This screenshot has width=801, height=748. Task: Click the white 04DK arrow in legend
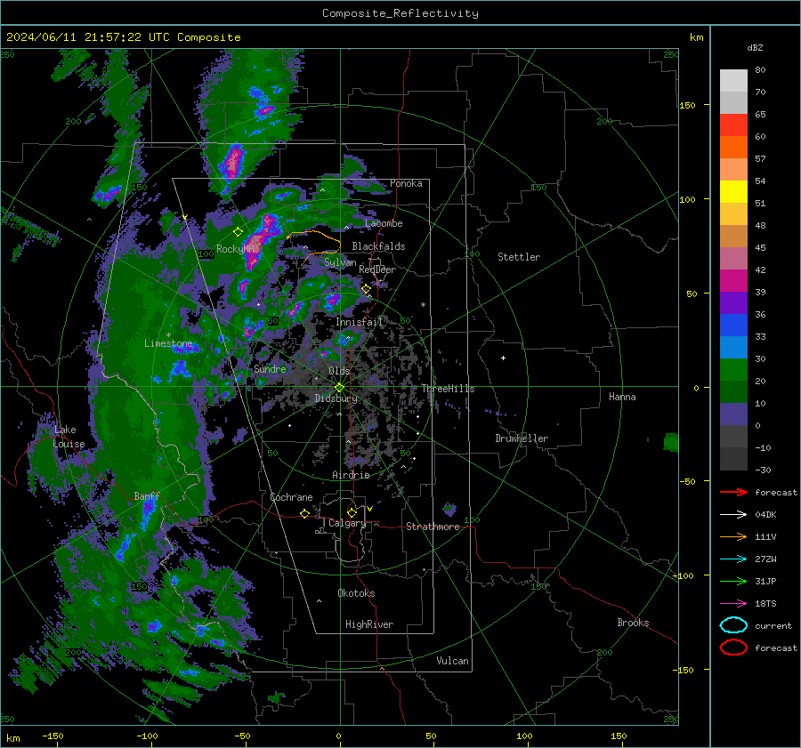(733, 514)
